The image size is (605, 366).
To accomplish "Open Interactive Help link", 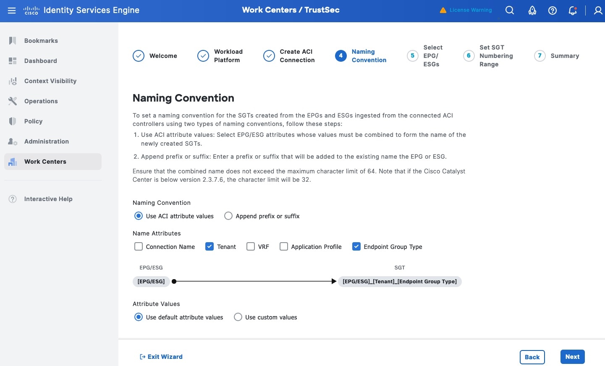I will (x=48, y=199).
